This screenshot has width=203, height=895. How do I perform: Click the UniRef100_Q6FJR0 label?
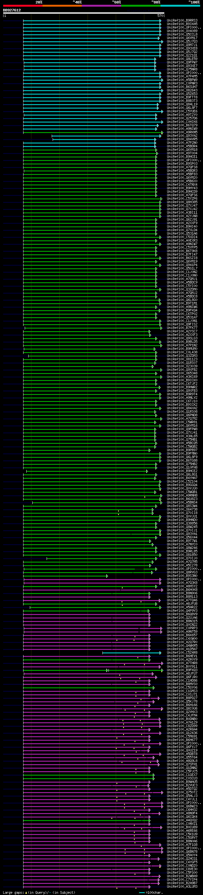(x=182, y=677)
